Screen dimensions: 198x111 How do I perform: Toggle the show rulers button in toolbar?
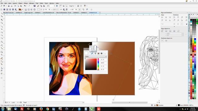coord(61,6)
